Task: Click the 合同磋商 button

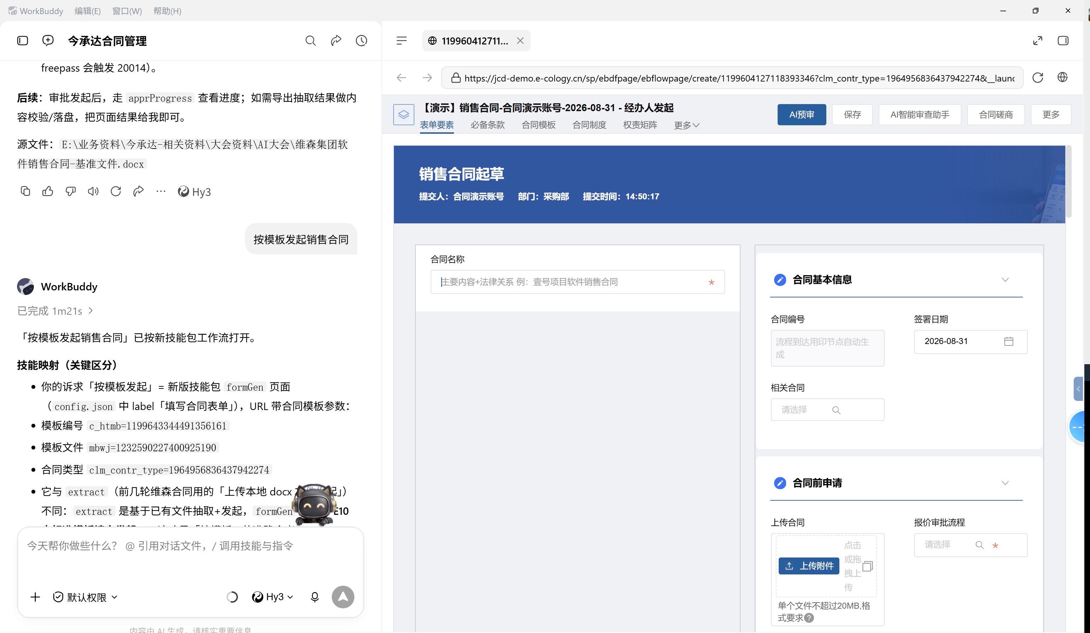Action: [x=996, y=114]
